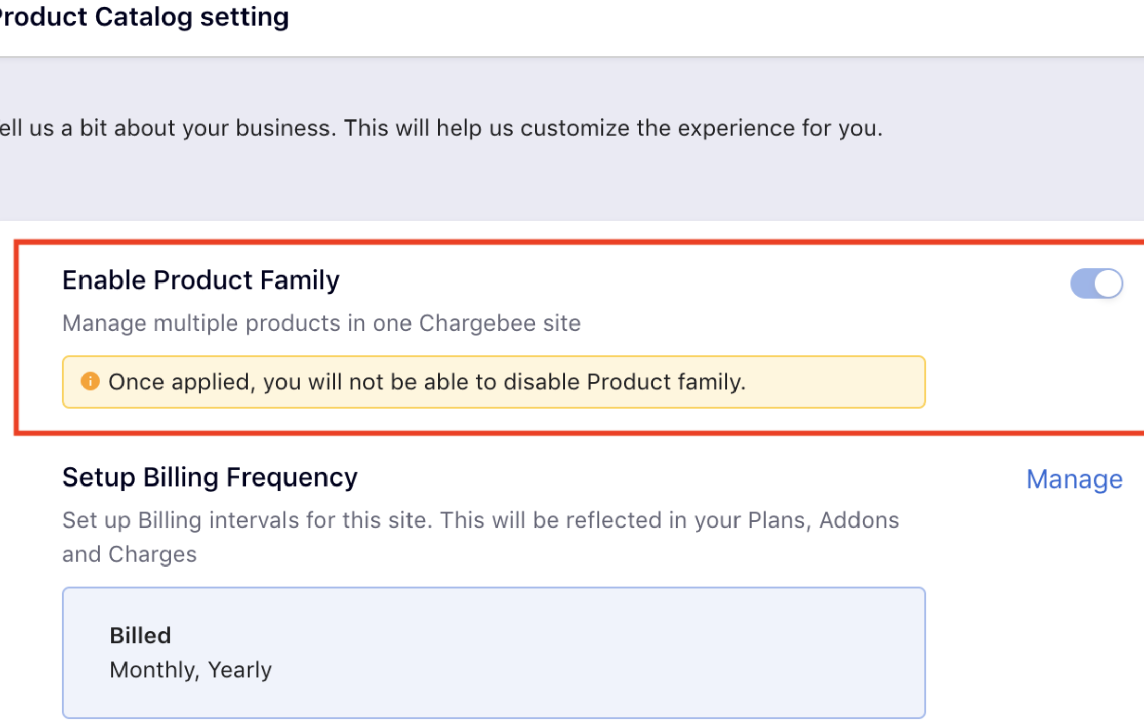Click the bold Billed label
Screen dimensions: 1144x728
[140, 635]
